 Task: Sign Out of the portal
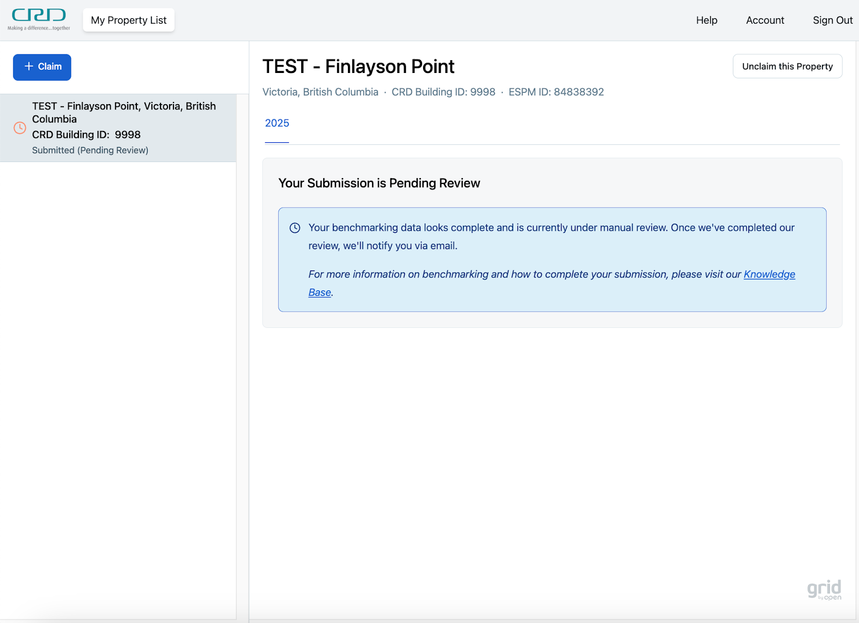click(832, 20)
